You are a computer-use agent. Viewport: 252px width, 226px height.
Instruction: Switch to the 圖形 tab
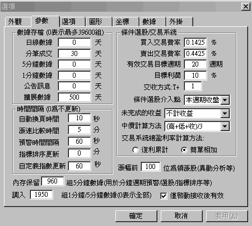tap(99, 22)
